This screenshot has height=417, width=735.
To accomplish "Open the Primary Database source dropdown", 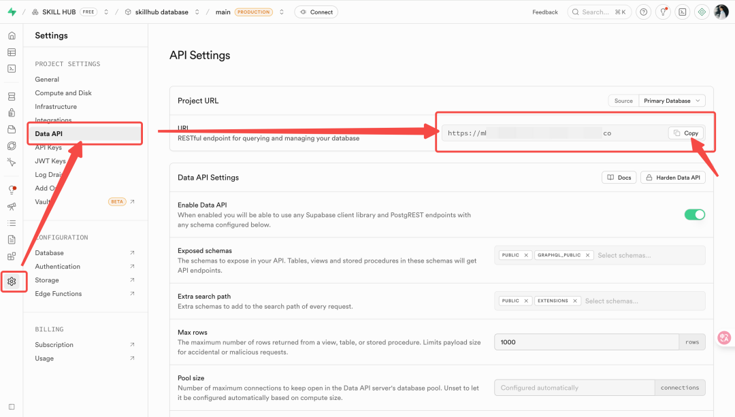I will [x=671, y=101].
